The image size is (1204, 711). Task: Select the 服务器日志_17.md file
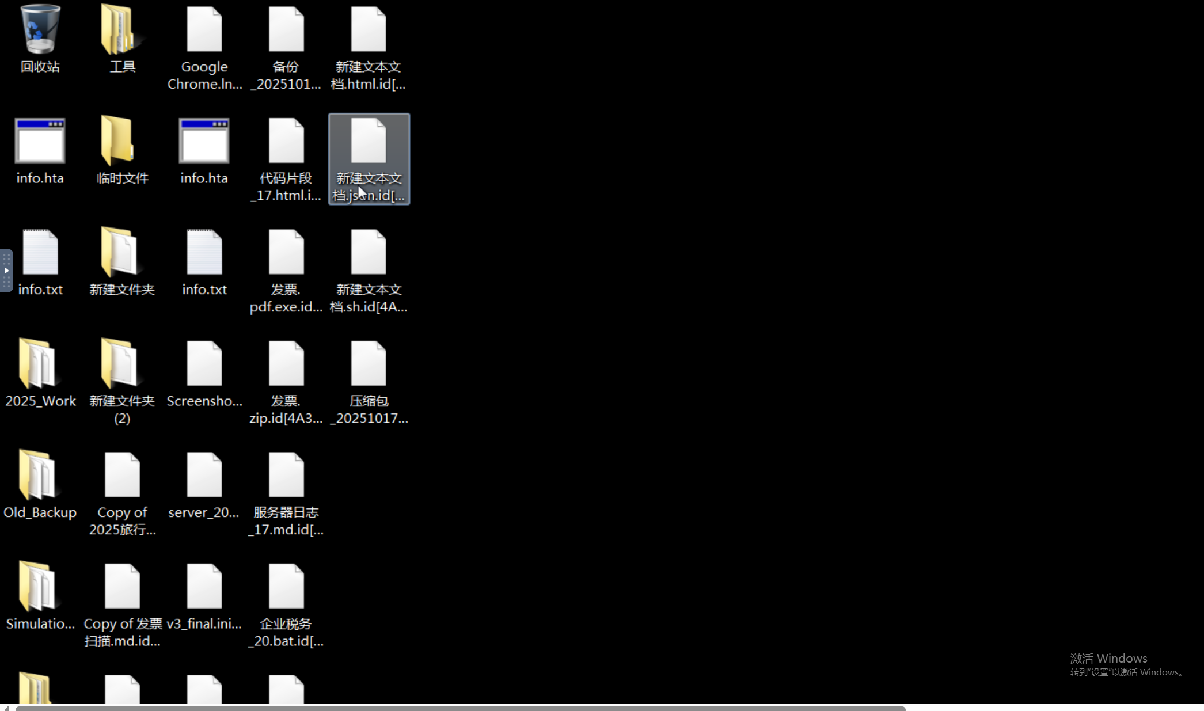(x=286, y=475)
